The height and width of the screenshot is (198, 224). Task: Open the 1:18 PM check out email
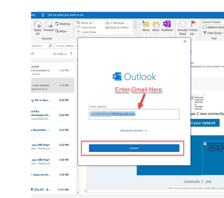coord(52,174)
